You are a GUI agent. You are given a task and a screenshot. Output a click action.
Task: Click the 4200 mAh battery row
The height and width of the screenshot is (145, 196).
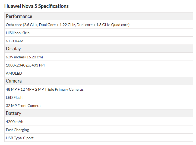(99, 121)
